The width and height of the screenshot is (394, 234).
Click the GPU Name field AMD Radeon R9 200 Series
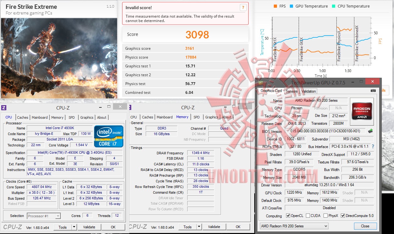click(x=316, y=100)
